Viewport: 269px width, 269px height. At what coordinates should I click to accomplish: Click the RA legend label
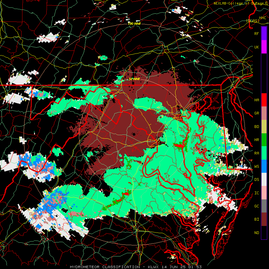(256, 153)
